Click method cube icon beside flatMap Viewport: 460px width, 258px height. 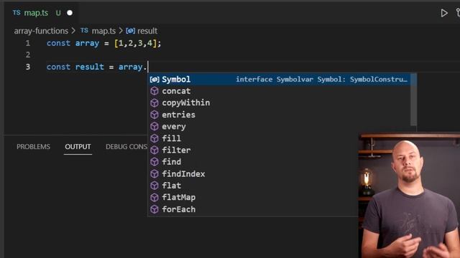coord(155,197)
